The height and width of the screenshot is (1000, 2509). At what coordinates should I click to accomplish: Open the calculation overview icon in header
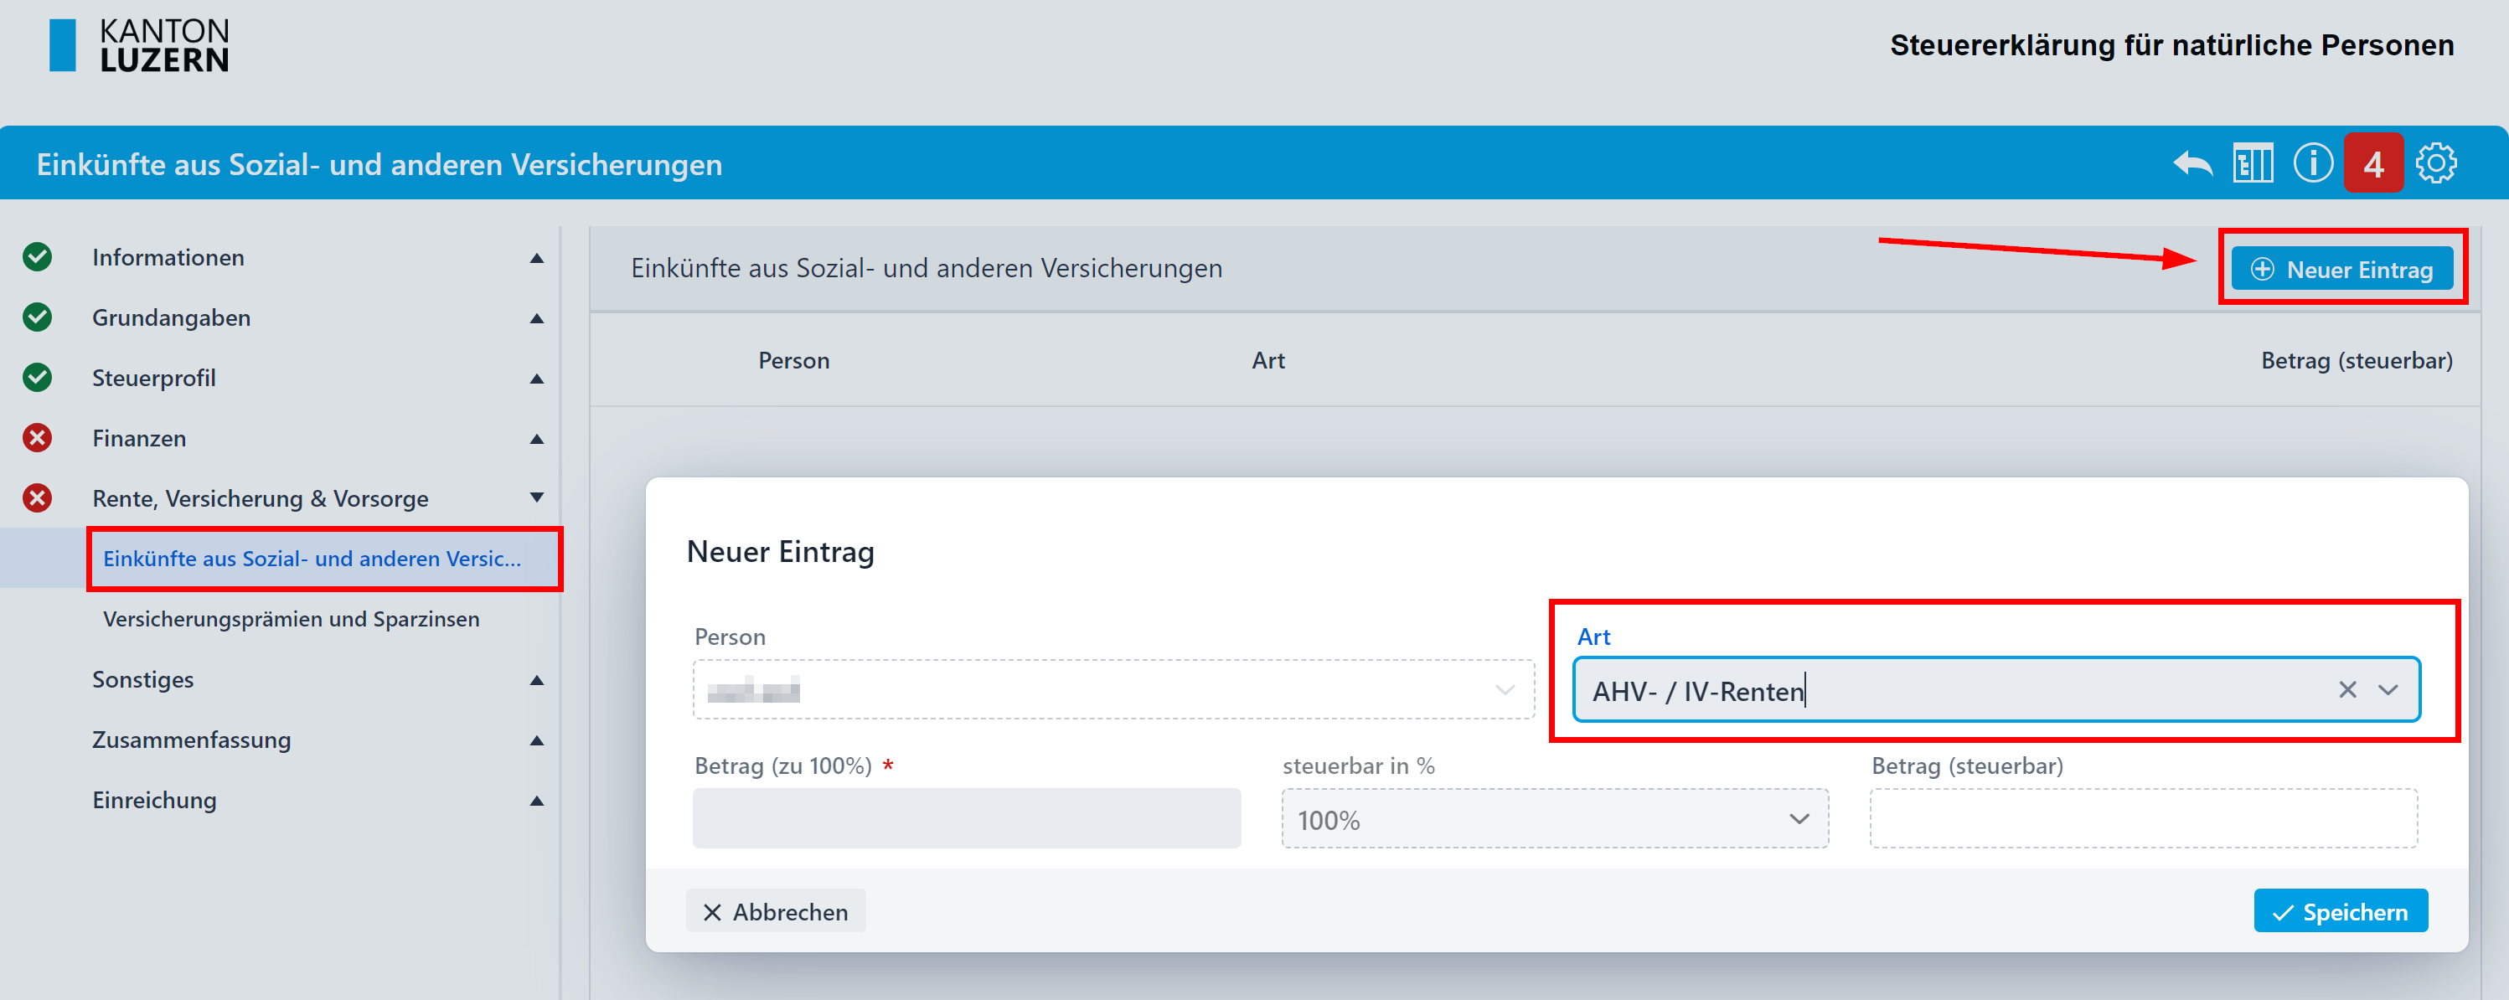[x=2253, y=163]
